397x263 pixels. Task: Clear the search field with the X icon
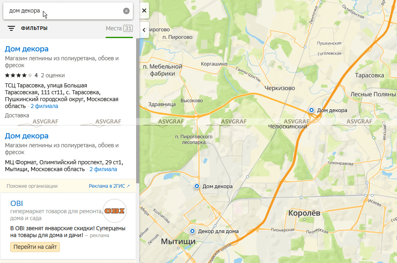point(126,11)
